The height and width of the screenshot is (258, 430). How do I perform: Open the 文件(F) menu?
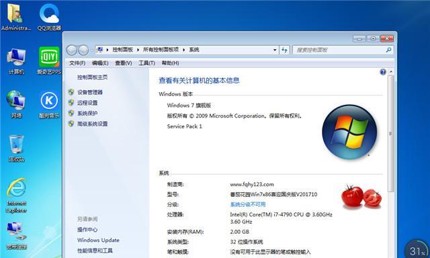click(77, 63)
